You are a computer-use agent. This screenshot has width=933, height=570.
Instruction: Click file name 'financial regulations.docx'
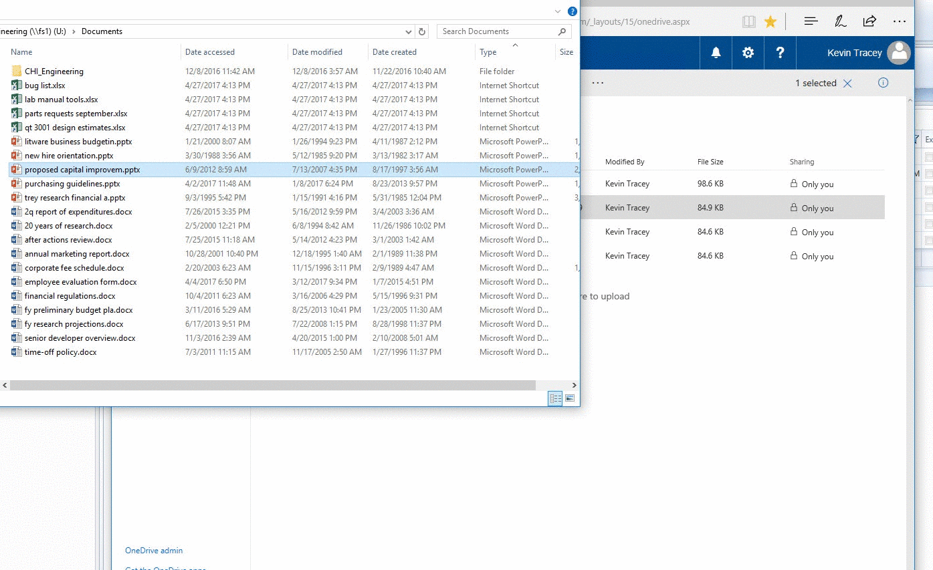coord(70,296)
